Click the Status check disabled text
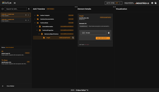159x92 pixels. point(8,48)
